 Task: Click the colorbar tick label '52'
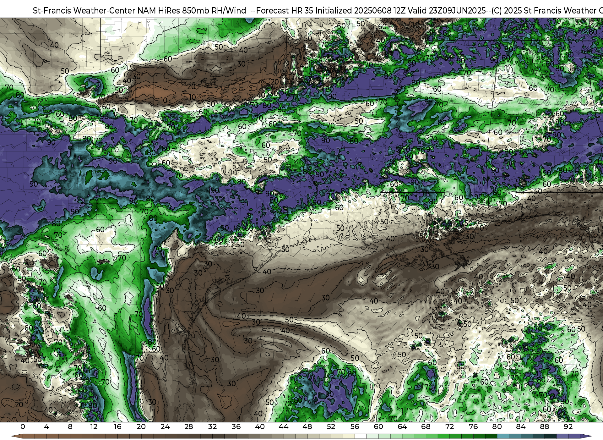tap(331, 426)
